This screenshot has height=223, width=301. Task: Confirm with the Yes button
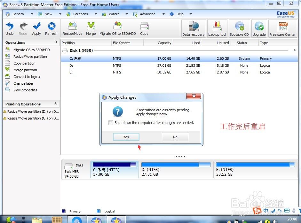click(x=126, y=137)
